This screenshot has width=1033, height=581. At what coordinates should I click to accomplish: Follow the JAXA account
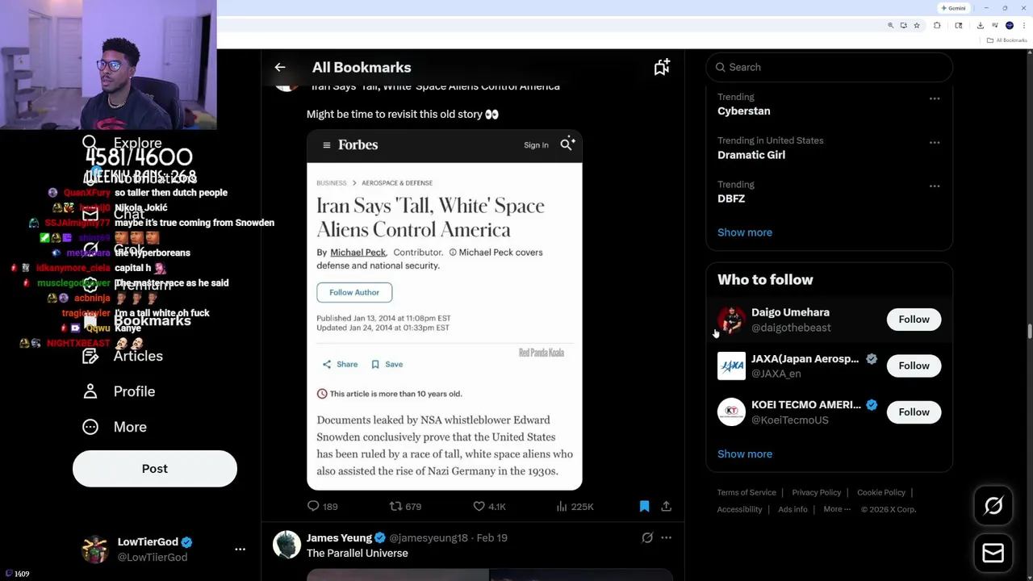914,366
